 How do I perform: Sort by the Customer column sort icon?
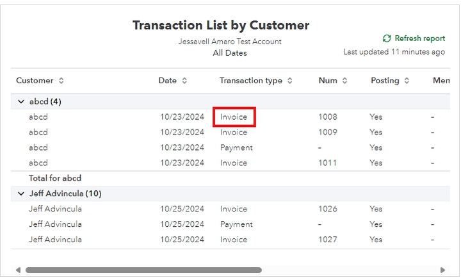pyautogui.click(x=61, y=81)
